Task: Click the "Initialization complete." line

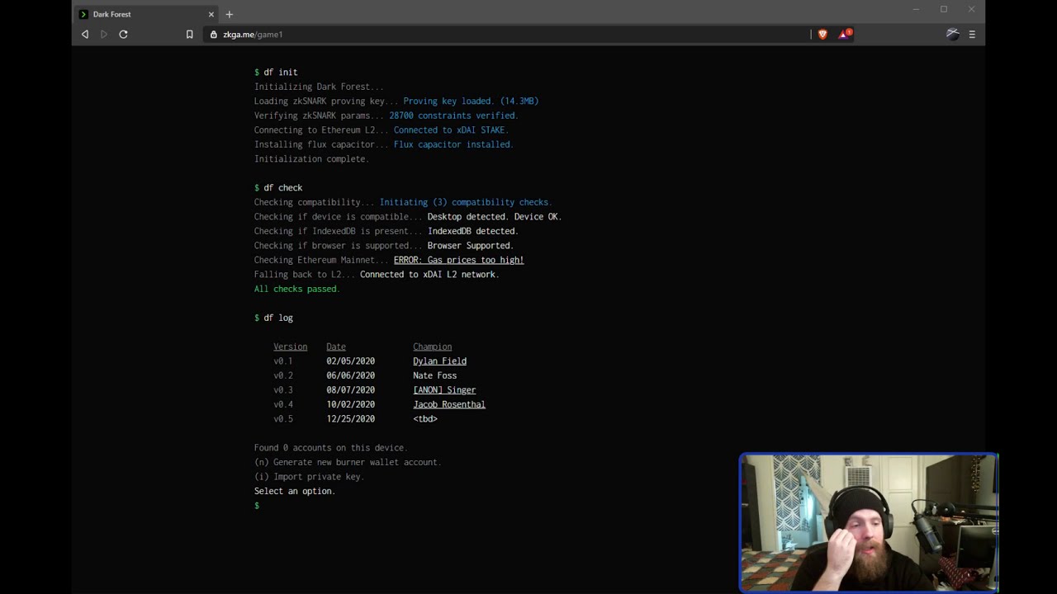Action: pos(311,159)
